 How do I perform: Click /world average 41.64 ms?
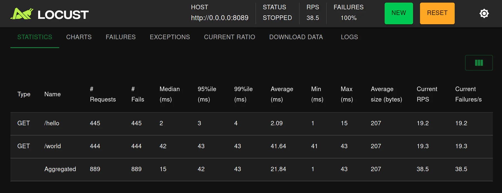pyautogui.click(x=278, y=146)
